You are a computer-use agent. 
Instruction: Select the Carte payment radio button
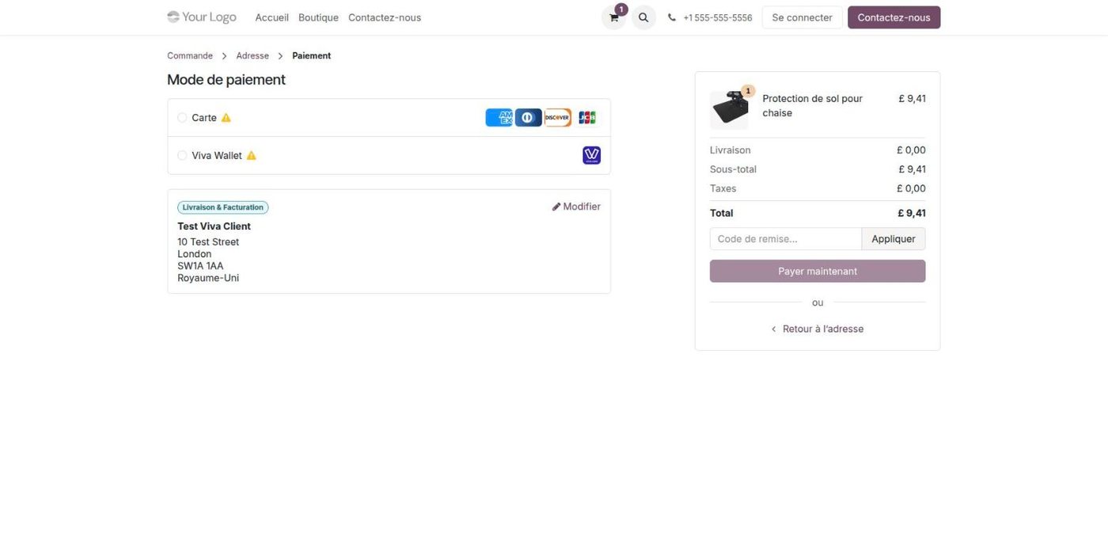pyautogui.click(x=182, y=118)
